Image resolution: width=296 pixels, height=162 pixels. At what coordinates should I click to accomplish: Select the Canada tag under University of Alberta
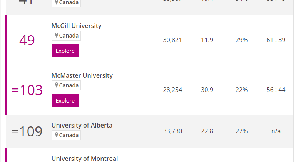point(66,135)
